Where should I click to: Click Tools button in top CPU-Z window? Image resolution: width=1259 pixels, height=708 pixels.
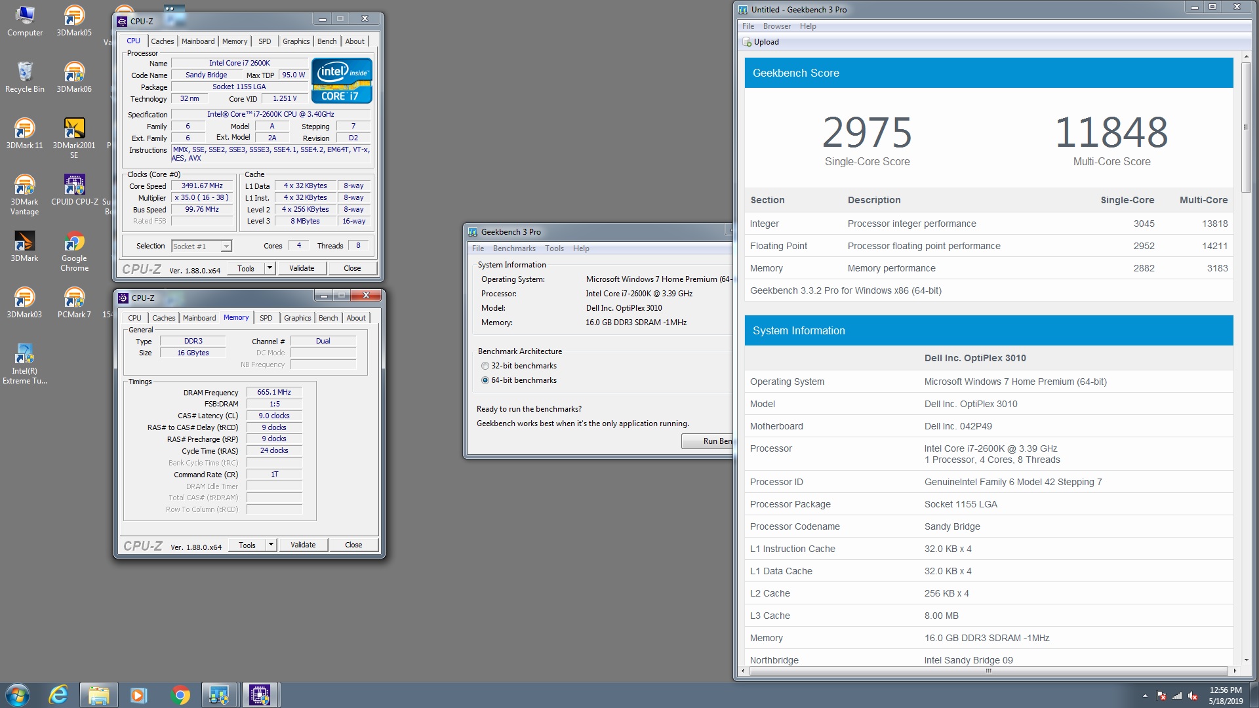click(246, 268)
